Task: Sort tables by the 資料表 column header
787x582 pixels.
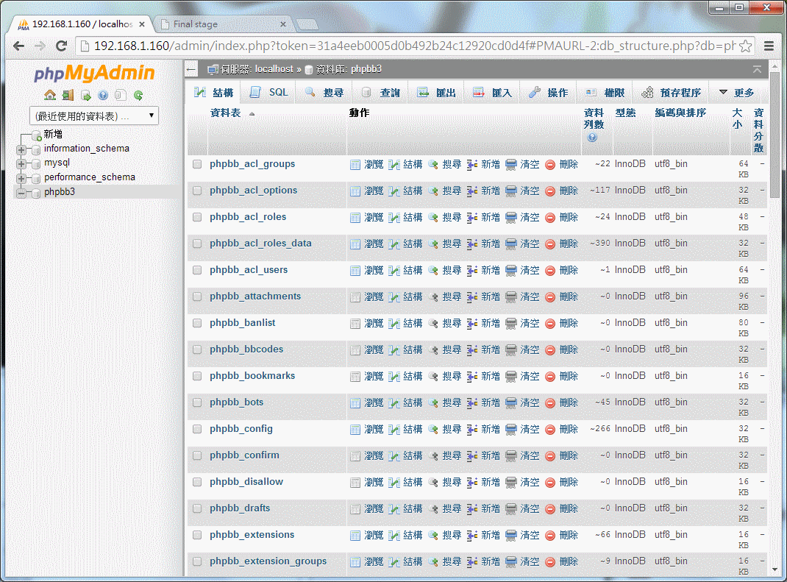Action: [225, 113]
